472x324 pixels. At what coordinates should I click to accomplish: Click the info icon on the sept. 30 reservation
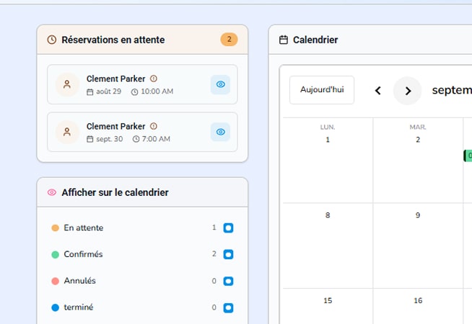[153, 126]
